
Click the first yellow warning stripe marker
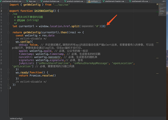[157, 43]
